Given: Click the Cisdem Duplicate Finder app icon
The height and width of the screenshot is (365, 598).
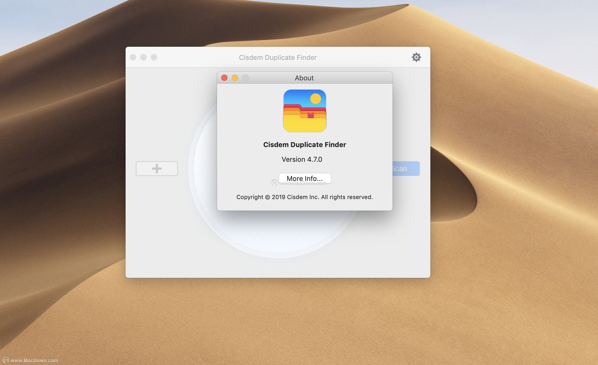Looking at the screenshot, I should point(305,111).
